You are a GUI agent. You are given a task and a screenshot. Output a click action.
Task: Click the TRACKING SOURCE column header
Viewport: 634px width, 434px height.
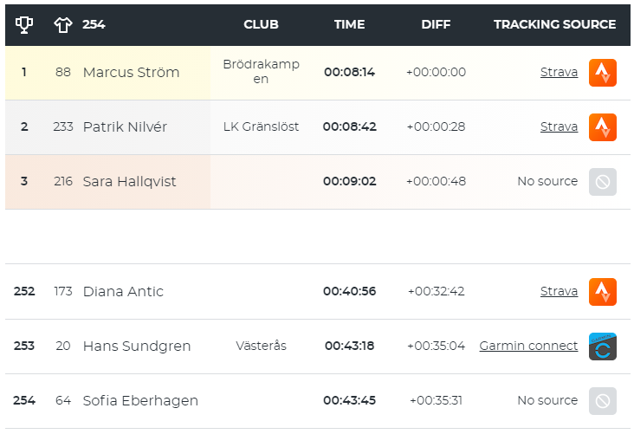click(x=554, y=24)
